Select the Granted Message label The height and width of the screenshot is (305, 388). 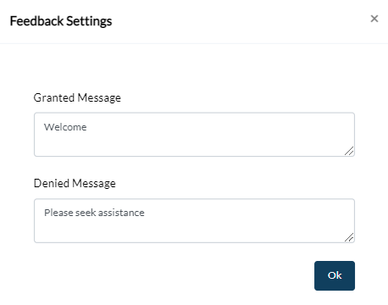pos(77,98)
